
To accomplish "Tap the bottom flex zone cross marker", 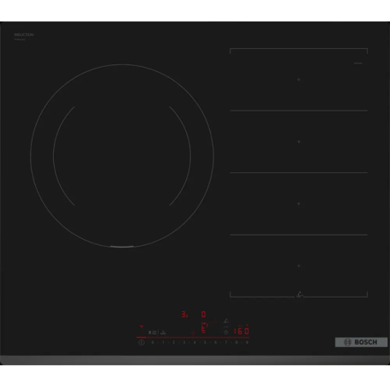I will point(299,266).
